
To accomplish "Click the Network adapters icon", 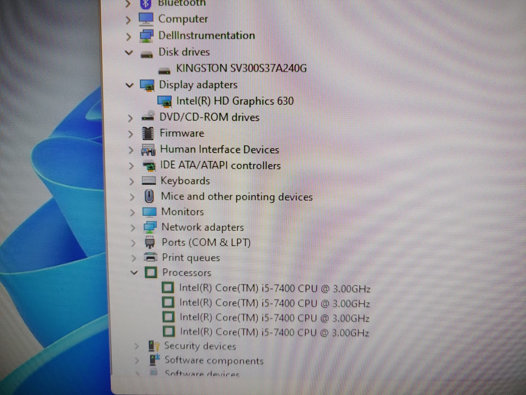I will pyautogui.click(x=150, y=227).
